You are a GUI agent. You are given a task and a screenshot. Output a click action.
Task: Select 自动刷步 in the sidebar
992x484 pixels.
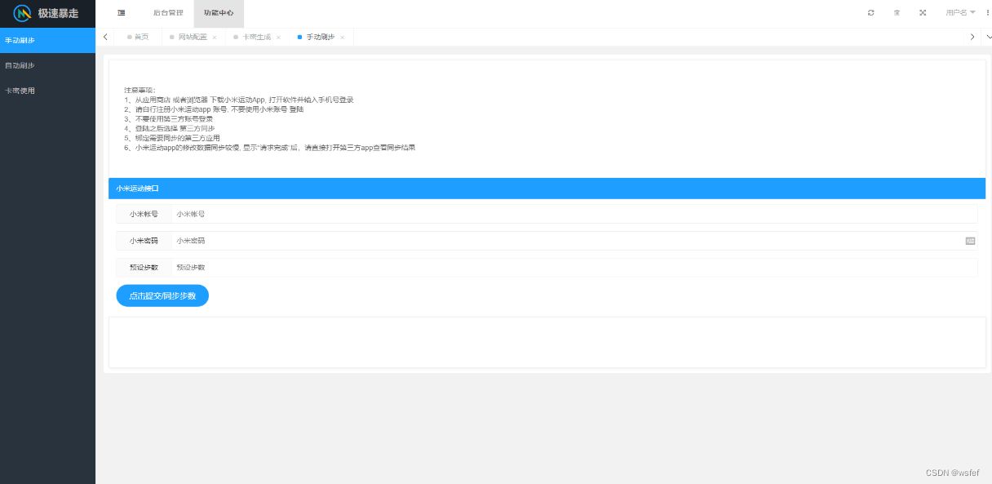pos(20,65)
